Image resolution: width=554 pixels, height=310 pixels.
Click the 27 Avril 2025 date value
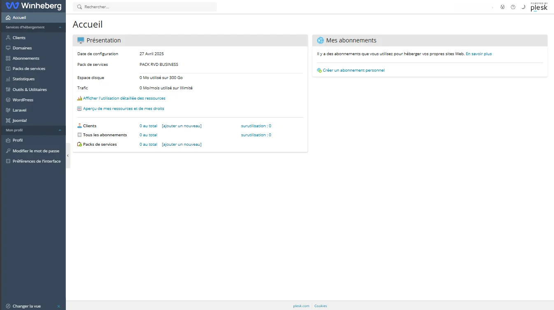pos(152,54)
